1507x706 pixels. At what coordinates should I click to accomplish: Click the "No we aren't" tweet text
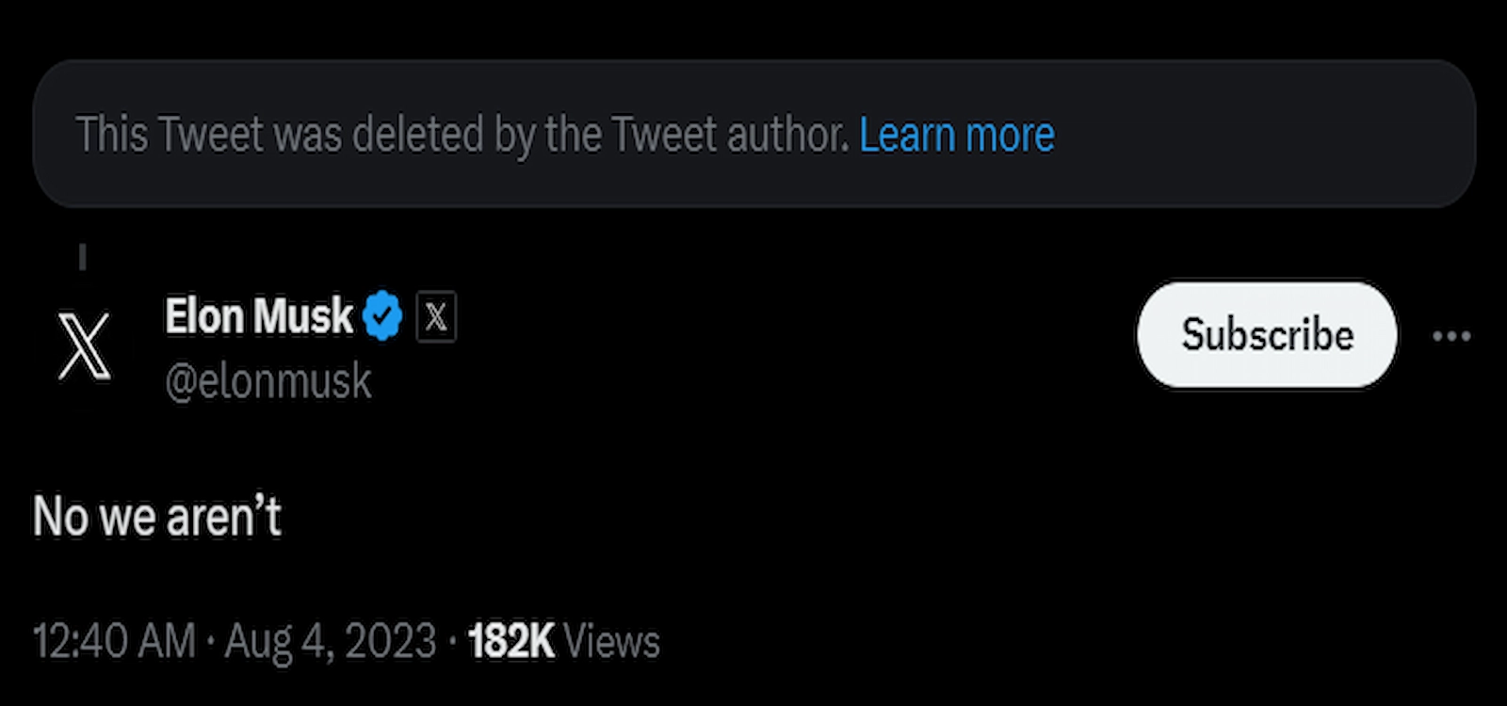pyautogui.click(x=157, y=517)
